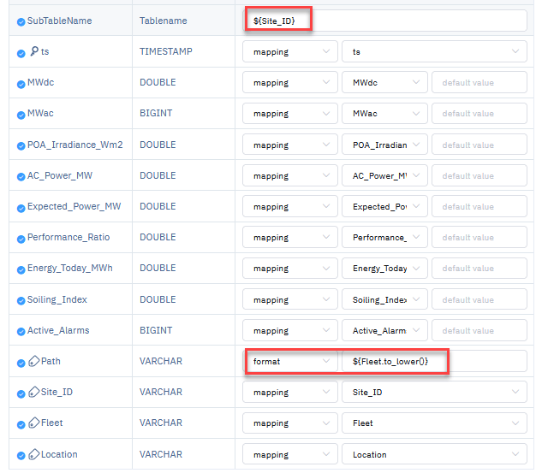This screenshot has width=542, height=473.
Task: Open the format dropdown in Path row
Action: 289,362
